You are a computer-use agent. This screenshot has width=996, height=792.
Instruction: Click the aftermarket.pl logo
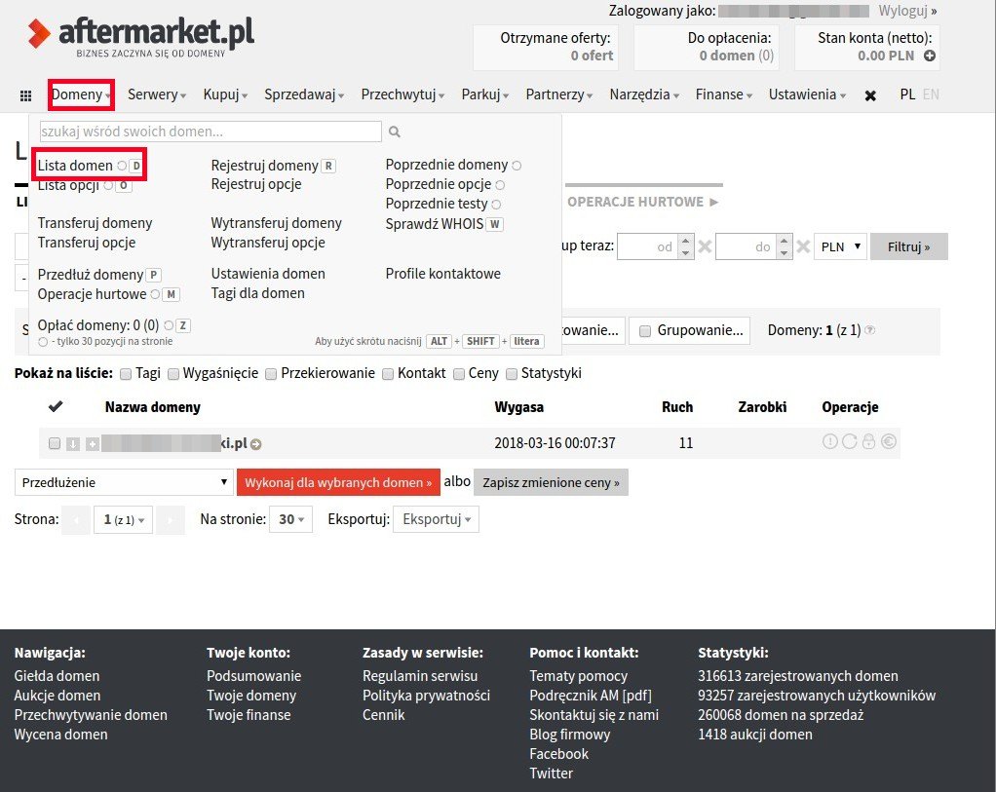pyautogui.click(x=141, y=36)
